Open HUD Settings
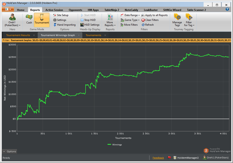 tap(90, 25)
